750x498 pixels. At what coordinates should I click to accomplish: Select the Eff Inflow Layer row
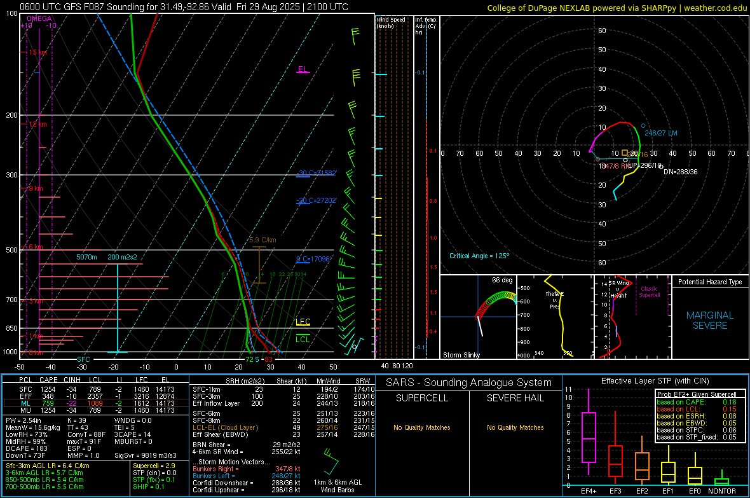click(283, 403)
